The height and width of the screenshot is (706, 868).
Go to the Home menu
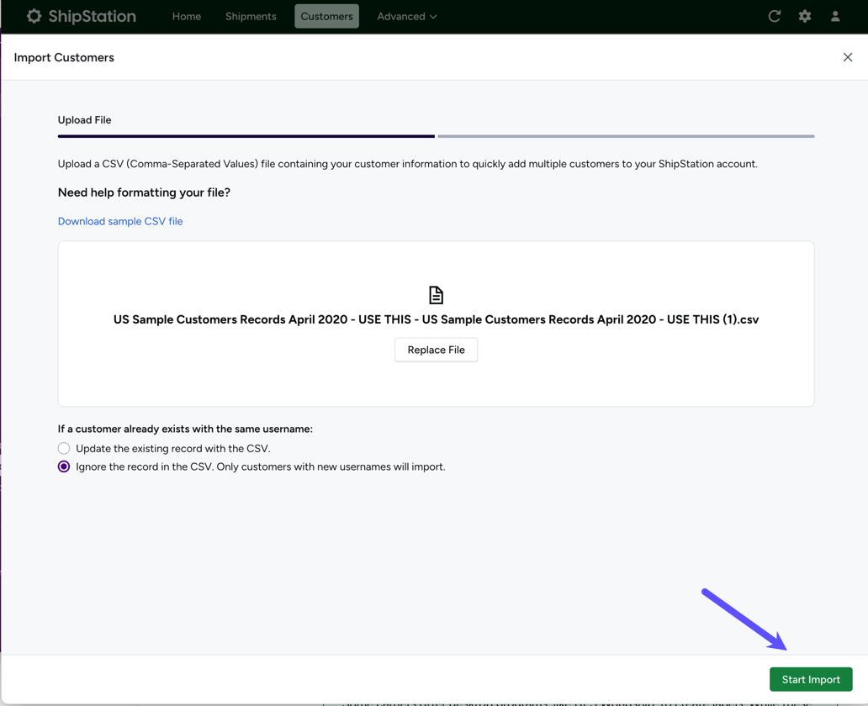(187, 16)
